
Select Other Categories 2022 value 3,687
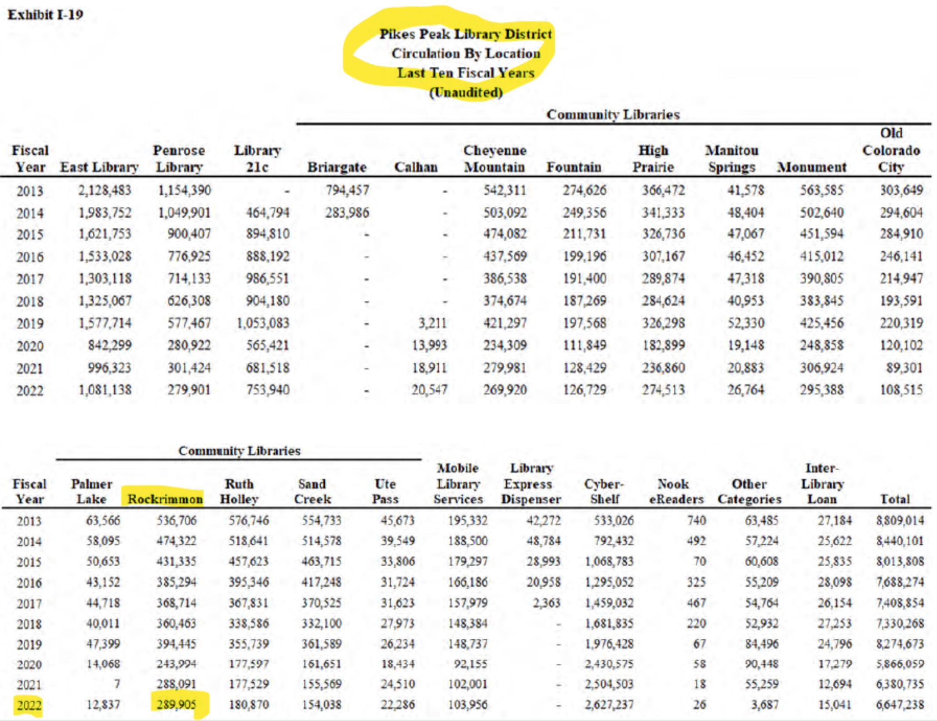click(765, 705)
